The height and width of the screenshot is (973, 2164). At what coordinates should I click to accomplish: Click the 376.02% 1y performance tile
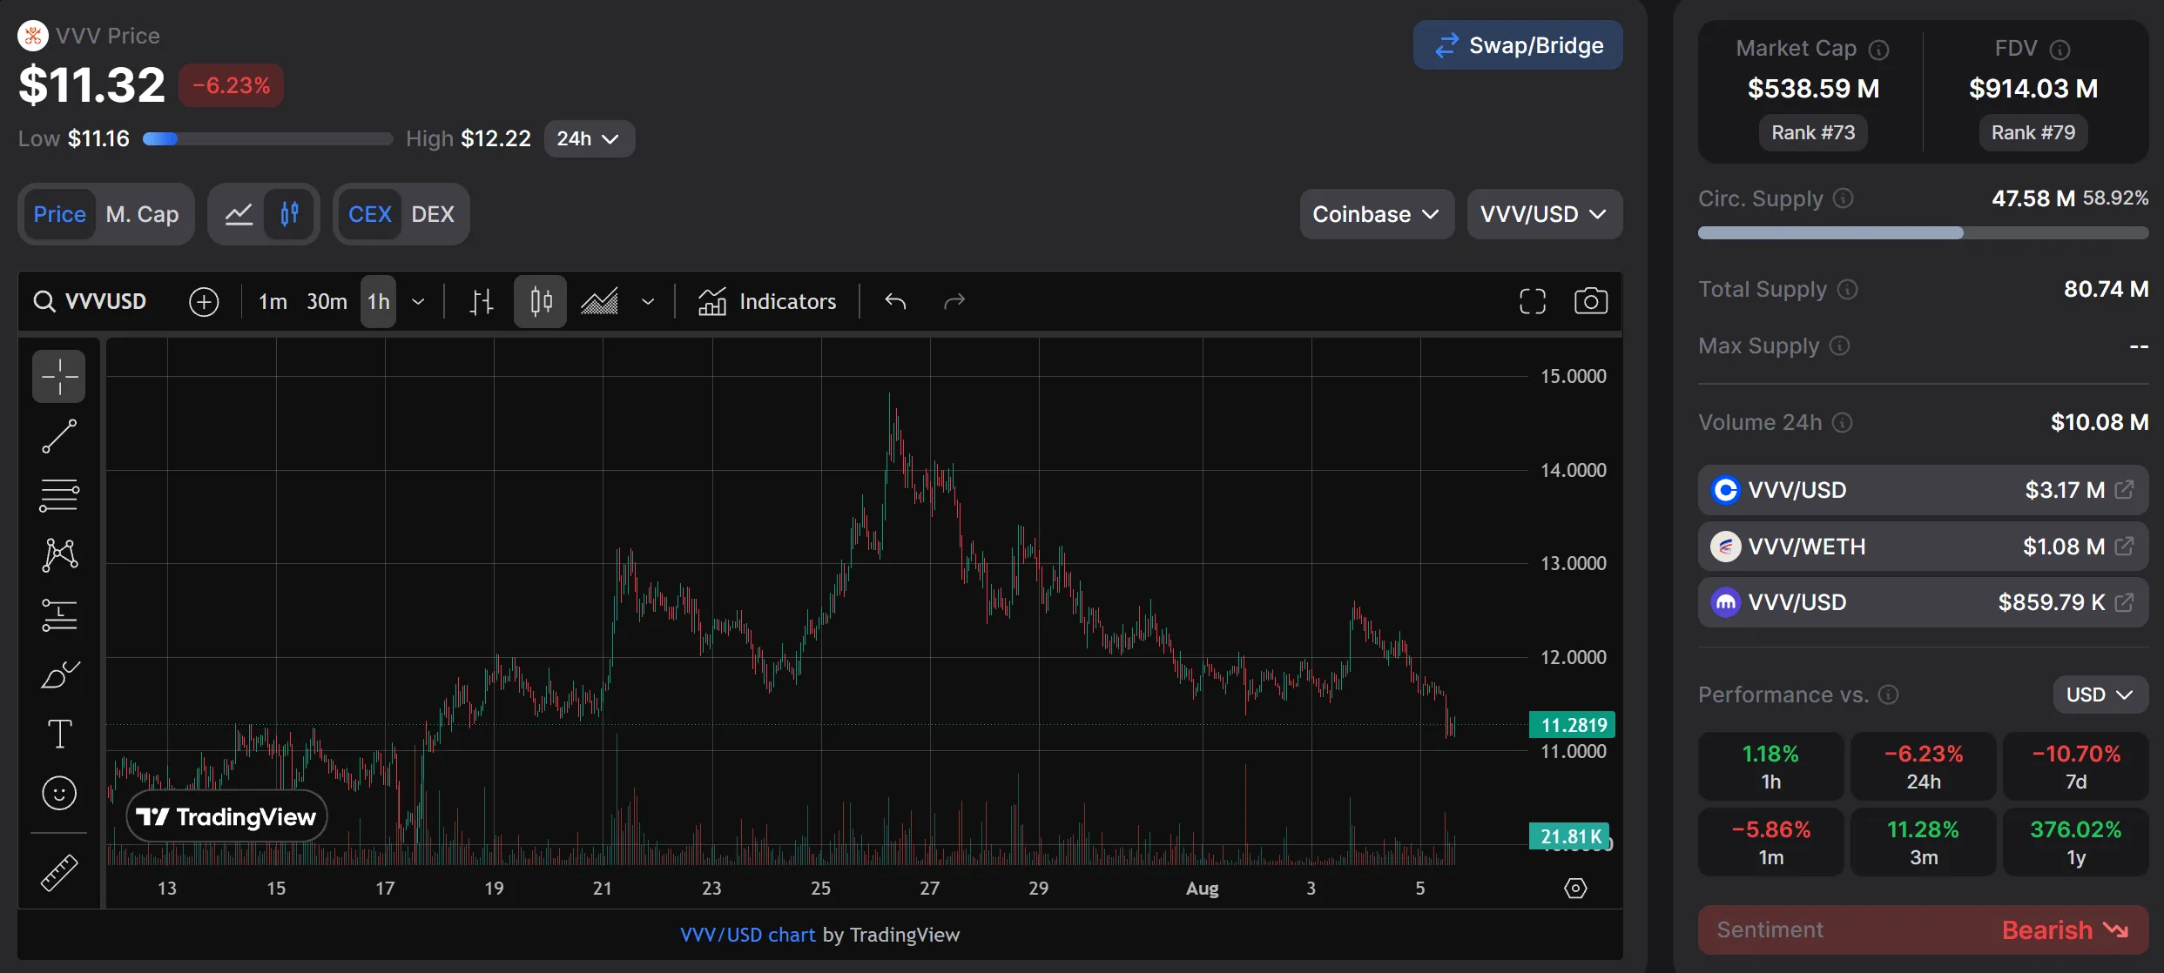pos(2075,842)
